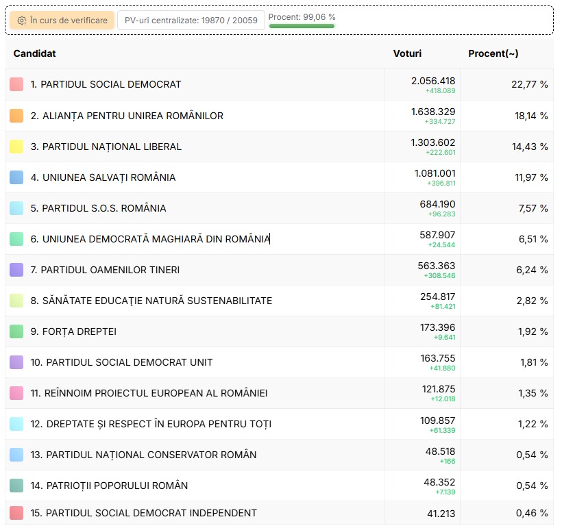This screenshot has width=562, height=528.
Task: Click light cyan swatch for Partidul S.O.S. România
Action: coord(16,208)
